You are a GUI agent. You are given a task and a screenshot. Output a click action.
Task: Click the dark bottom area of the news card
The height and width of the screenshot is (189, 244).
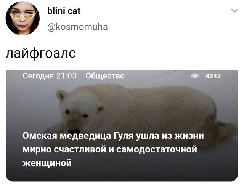coord(122,175)
